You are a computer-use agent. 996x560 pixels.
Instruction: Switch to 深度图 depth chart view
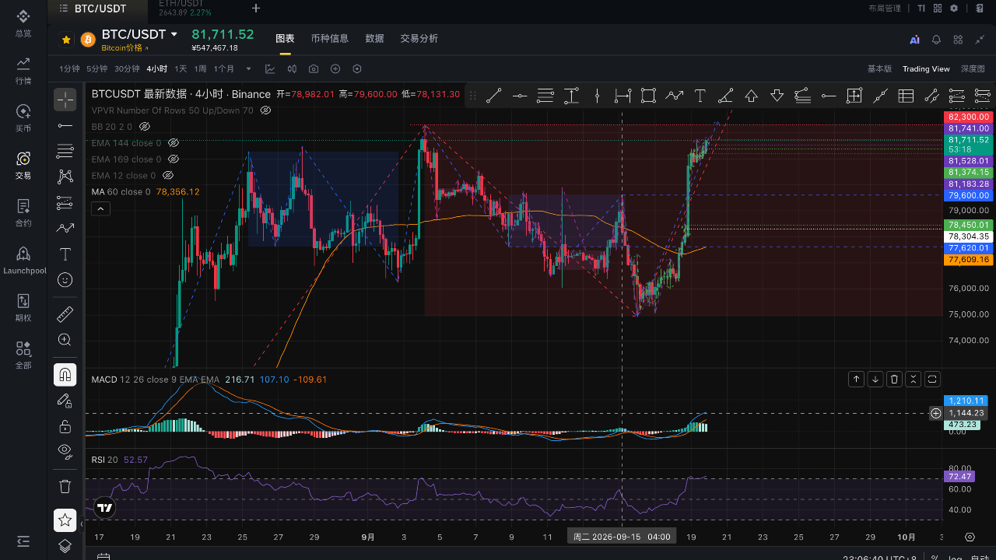pos(973,68)
